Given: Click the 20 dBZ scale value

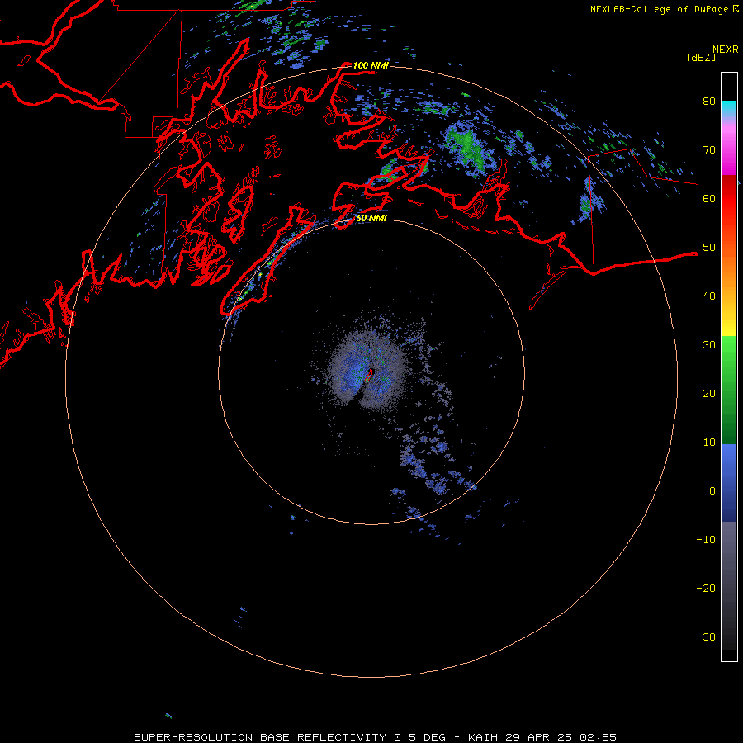Looking at the screenshot, I should click(x=709, y=394).
